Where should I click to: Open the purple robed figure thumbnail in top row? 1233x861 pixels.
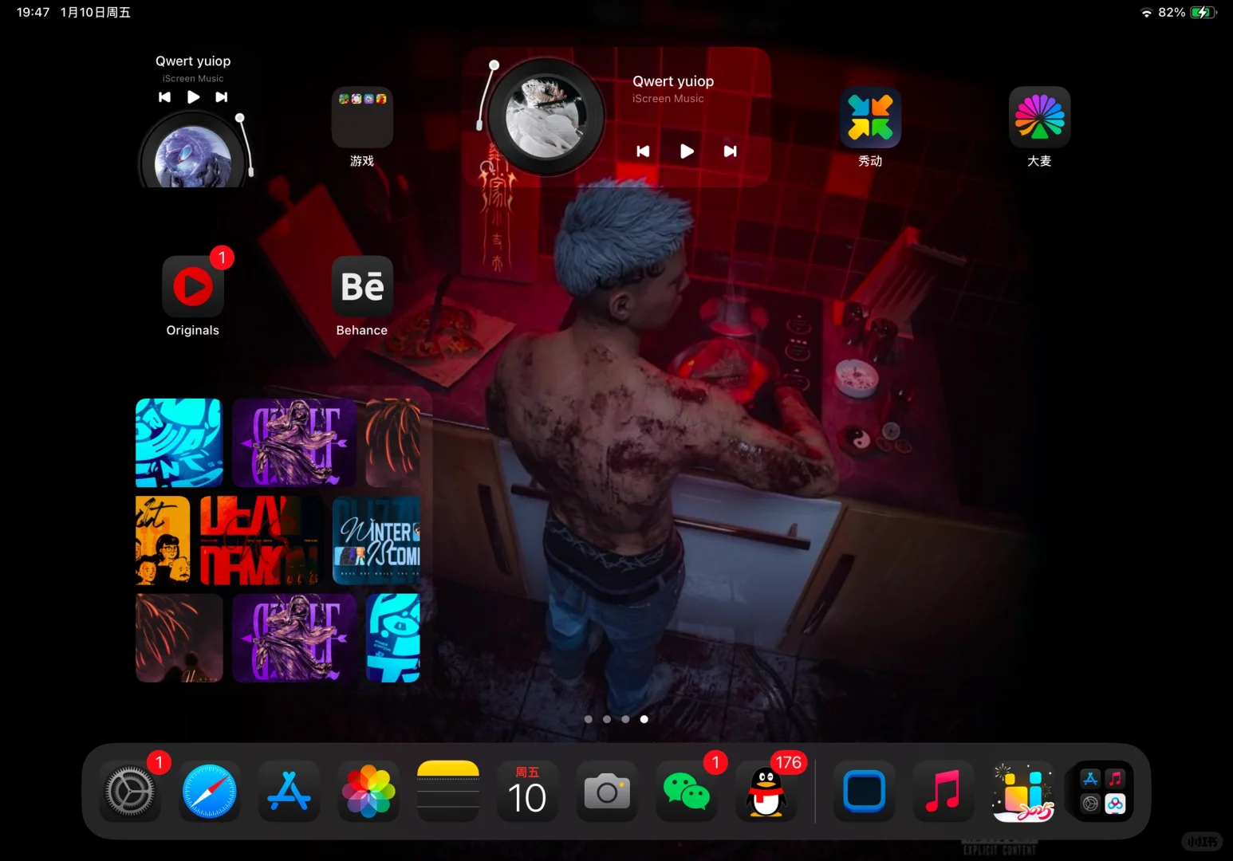[294, 442]
